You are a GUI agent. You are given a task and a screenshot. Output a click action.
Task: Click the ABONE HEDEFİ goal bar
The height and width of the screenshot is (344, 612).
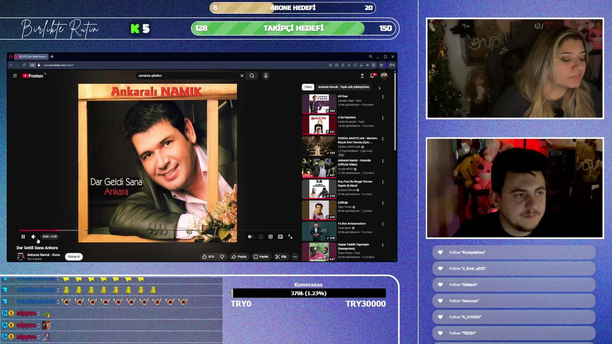[293, 8]
